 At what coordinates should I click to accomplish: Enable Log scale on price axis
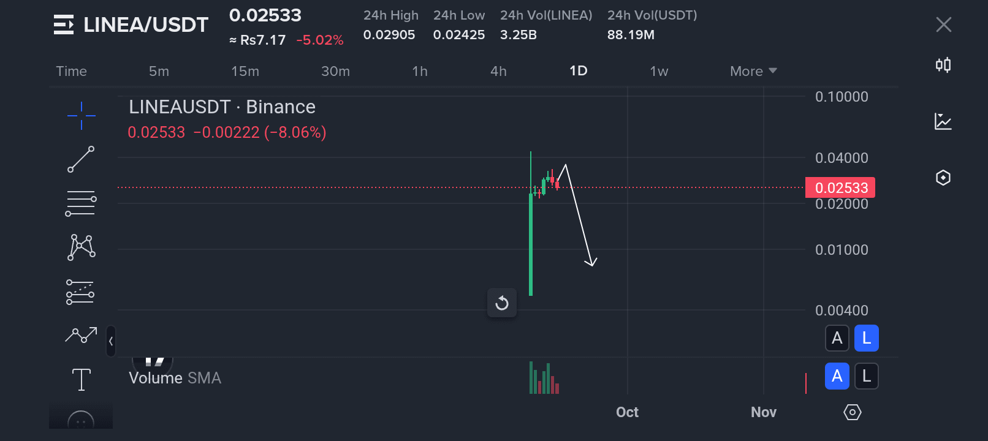point(867,338)
